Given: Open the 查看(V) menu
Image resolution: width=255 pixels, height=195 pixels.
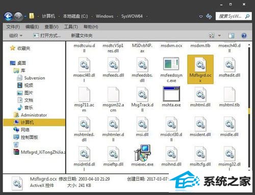Looking at the screenshot, I should (x=52, y=27).
